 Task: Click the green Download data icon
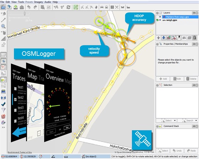pyautogui.click(x=16, y=7)
